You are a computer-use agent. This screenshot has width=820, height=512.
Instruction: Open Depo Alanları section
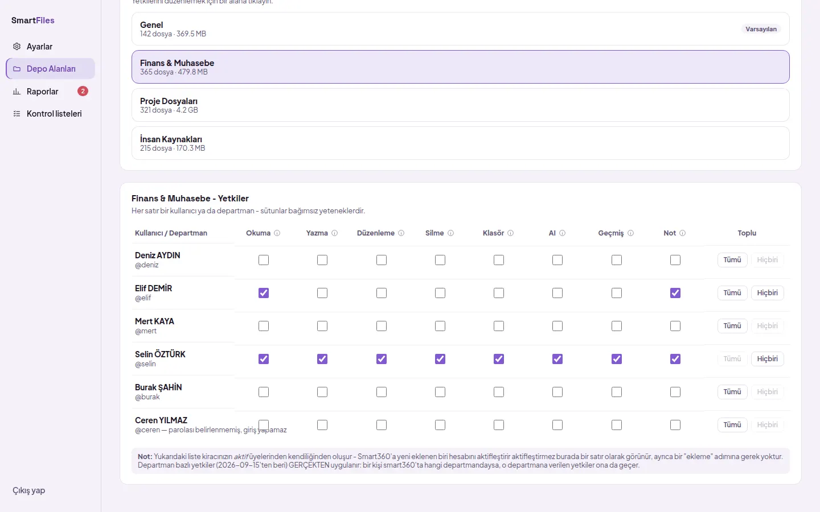point(50,69)
